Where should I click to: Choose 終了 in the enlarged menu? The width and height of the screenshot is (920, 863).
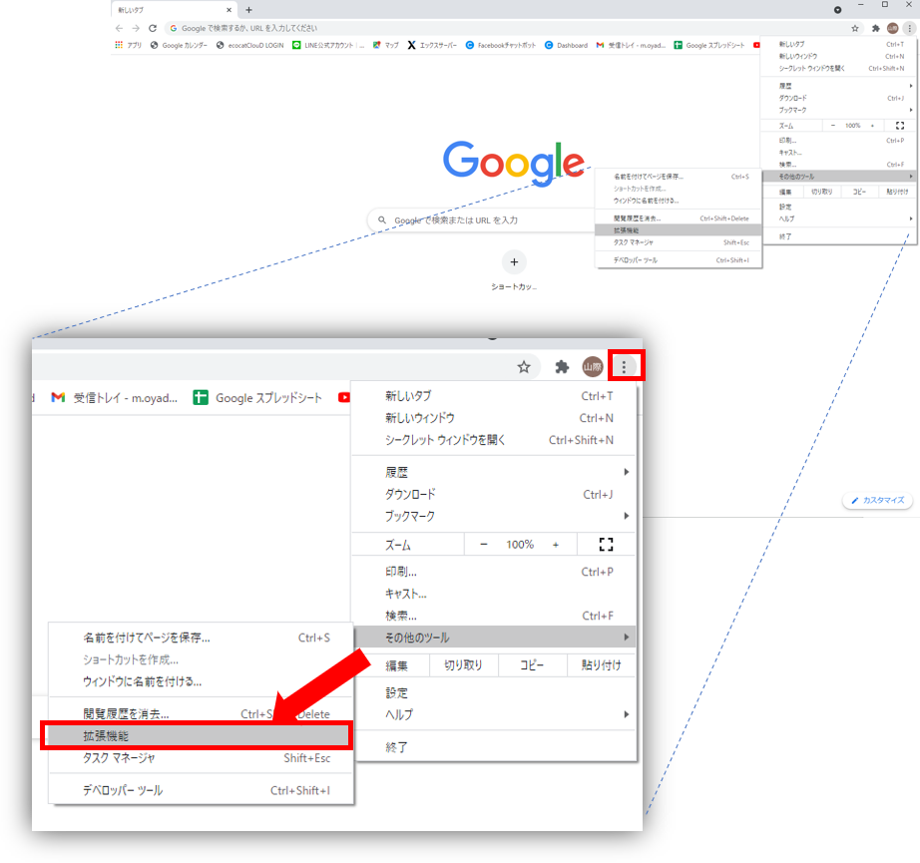tap(494, 747)
